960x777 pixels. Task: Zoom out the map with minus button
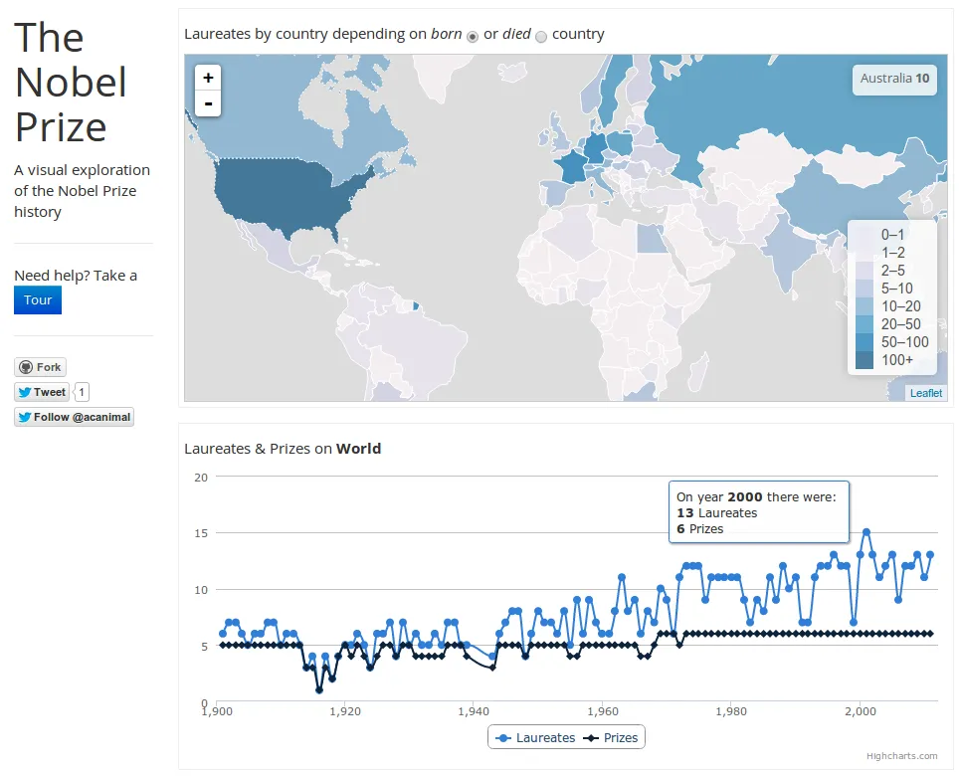[208, 103]
